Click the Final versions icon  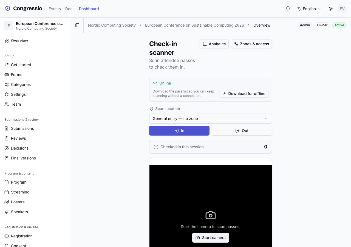(x=7, y=158)
